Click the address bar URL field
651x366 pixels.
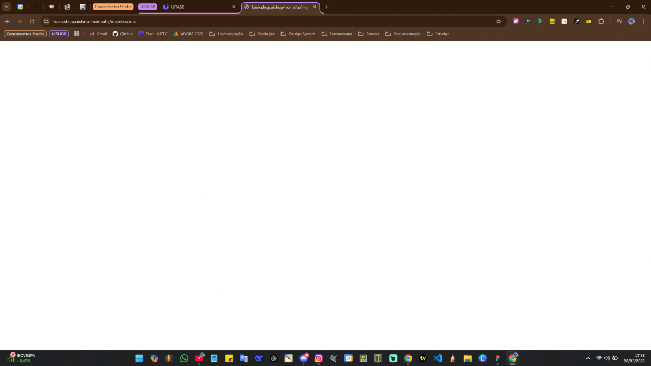click(271, 21)
